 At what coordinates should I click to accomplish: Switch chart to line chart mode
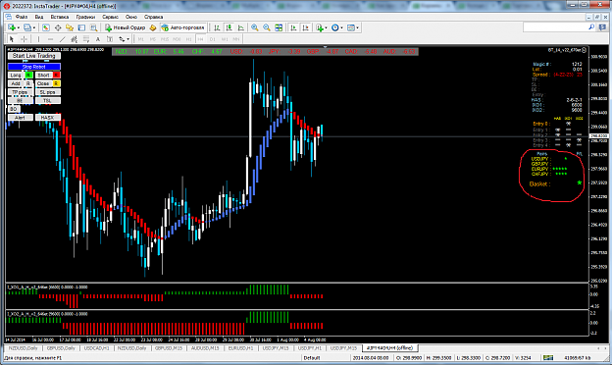pyautogui.click(x=241, y=27)
